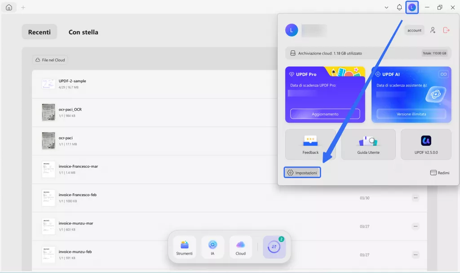
Task: Select the invoice-Francesco-mar thumbnail
Action: click(x=49, y=169)
